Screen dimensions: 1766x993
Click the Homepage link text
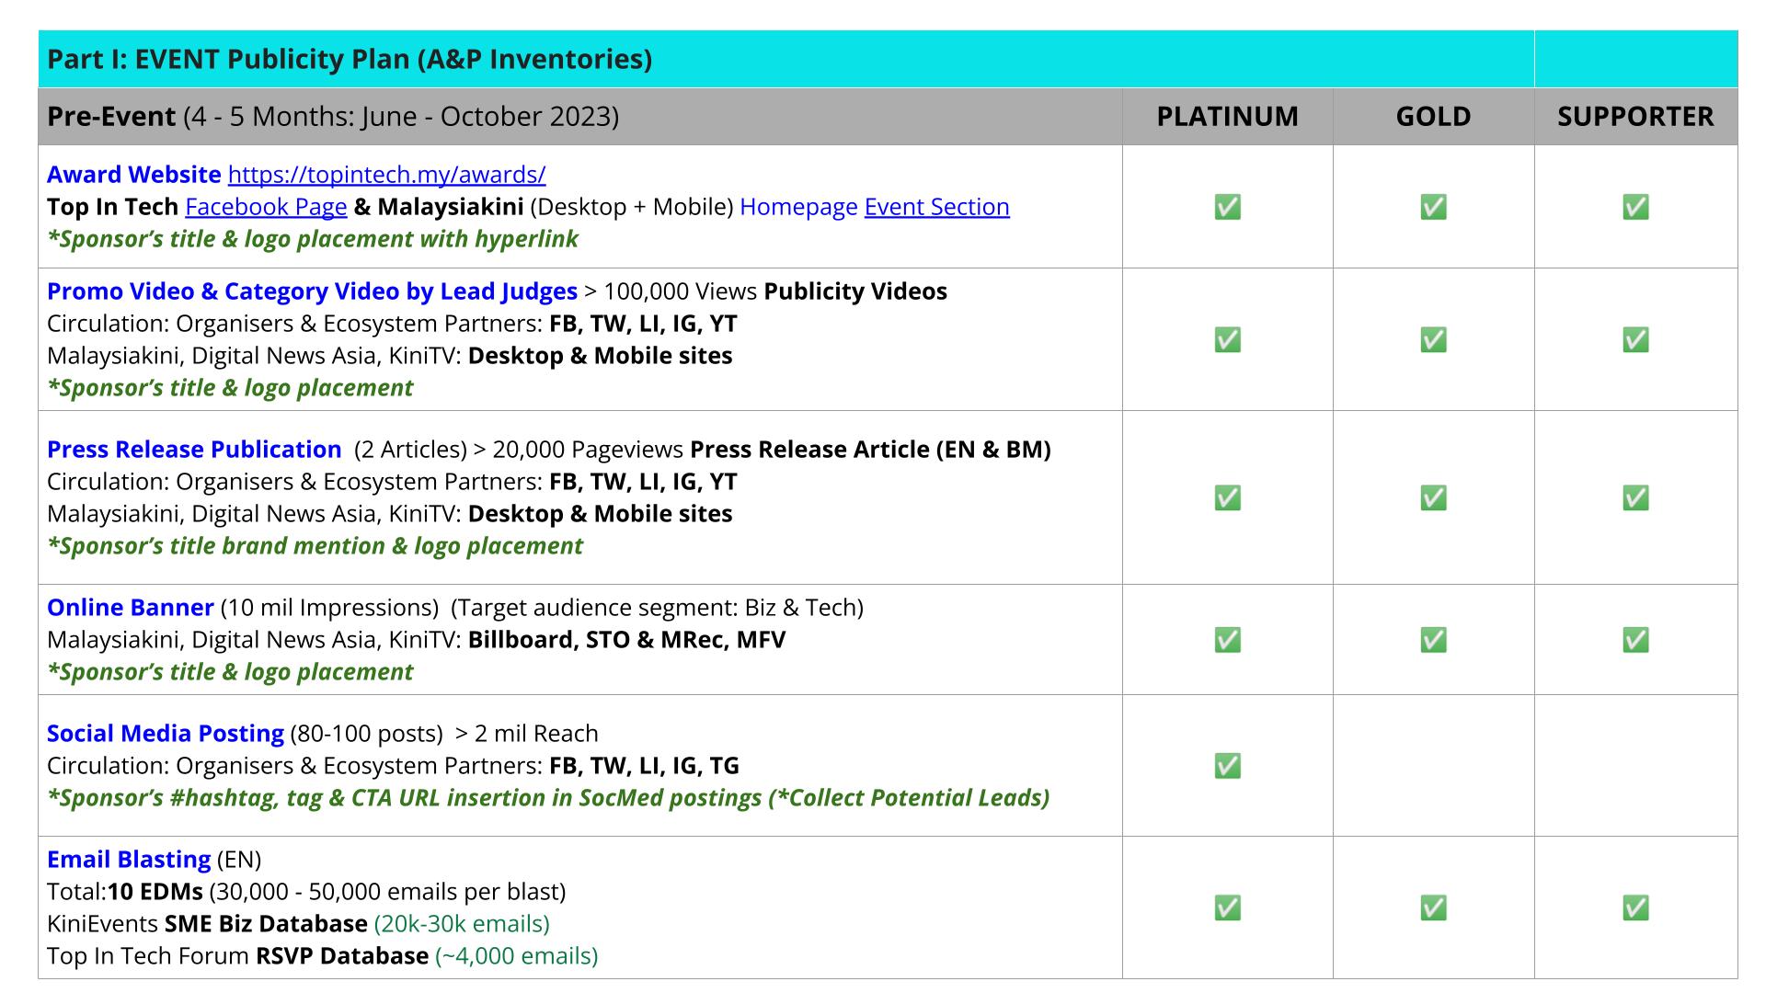point(798,207)
